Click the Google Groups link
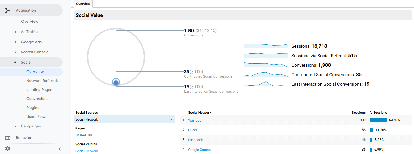Viewport: 414px width, 154px height. (199, 150)
